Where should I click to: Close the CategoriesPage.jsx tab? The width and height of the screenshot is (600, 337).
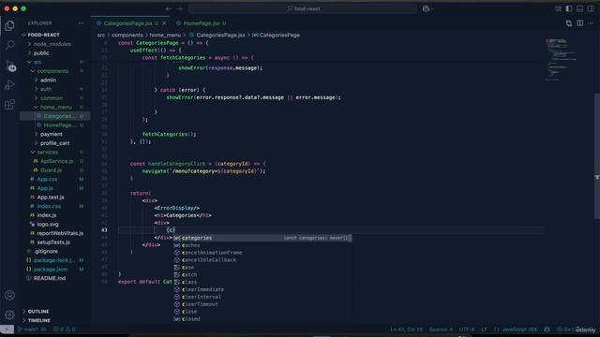[x=164, y=23]
